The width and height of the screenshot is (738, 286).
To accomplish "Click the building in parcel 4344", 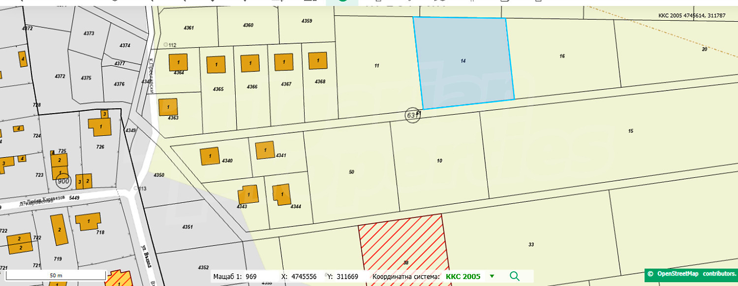I will (281, 194).
